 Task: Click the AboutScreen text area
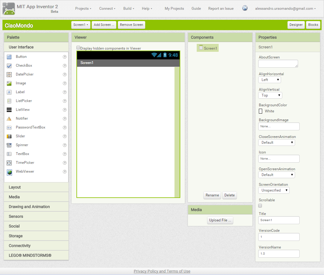[x=278, y=64]
